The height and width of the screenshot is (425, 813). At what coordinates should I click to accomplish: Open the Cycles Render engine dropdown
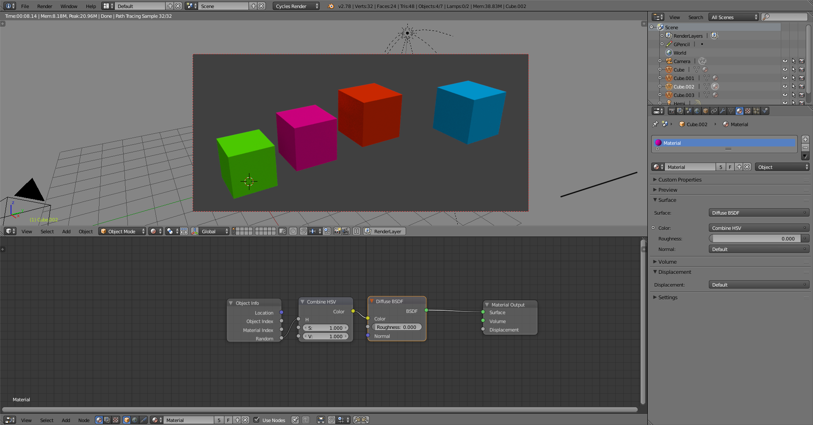tap(296, 6)
